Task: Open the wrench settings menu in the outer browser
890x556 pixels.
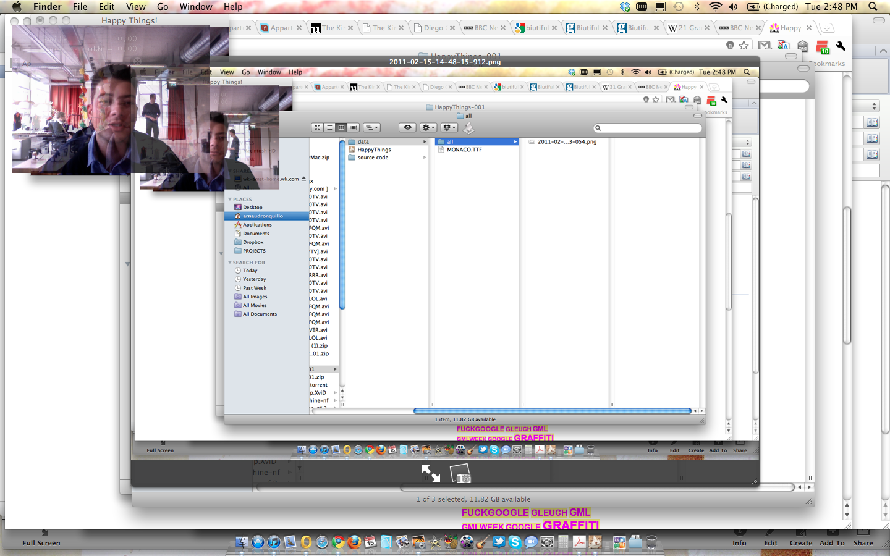Action: pos(841,46)
